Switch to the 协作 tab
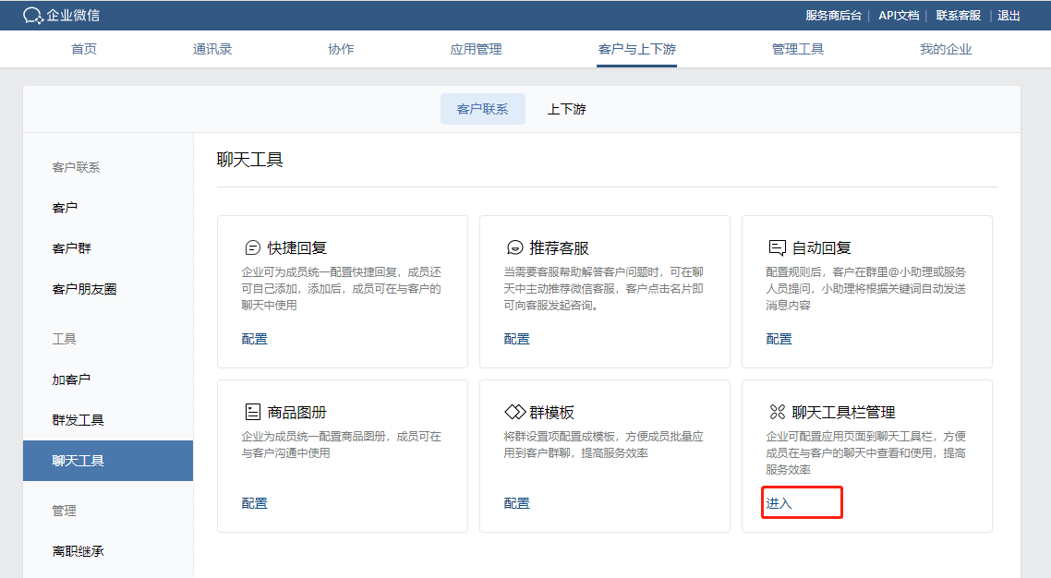Screen dimensions: 1051x578 click(x=341, y=49)
